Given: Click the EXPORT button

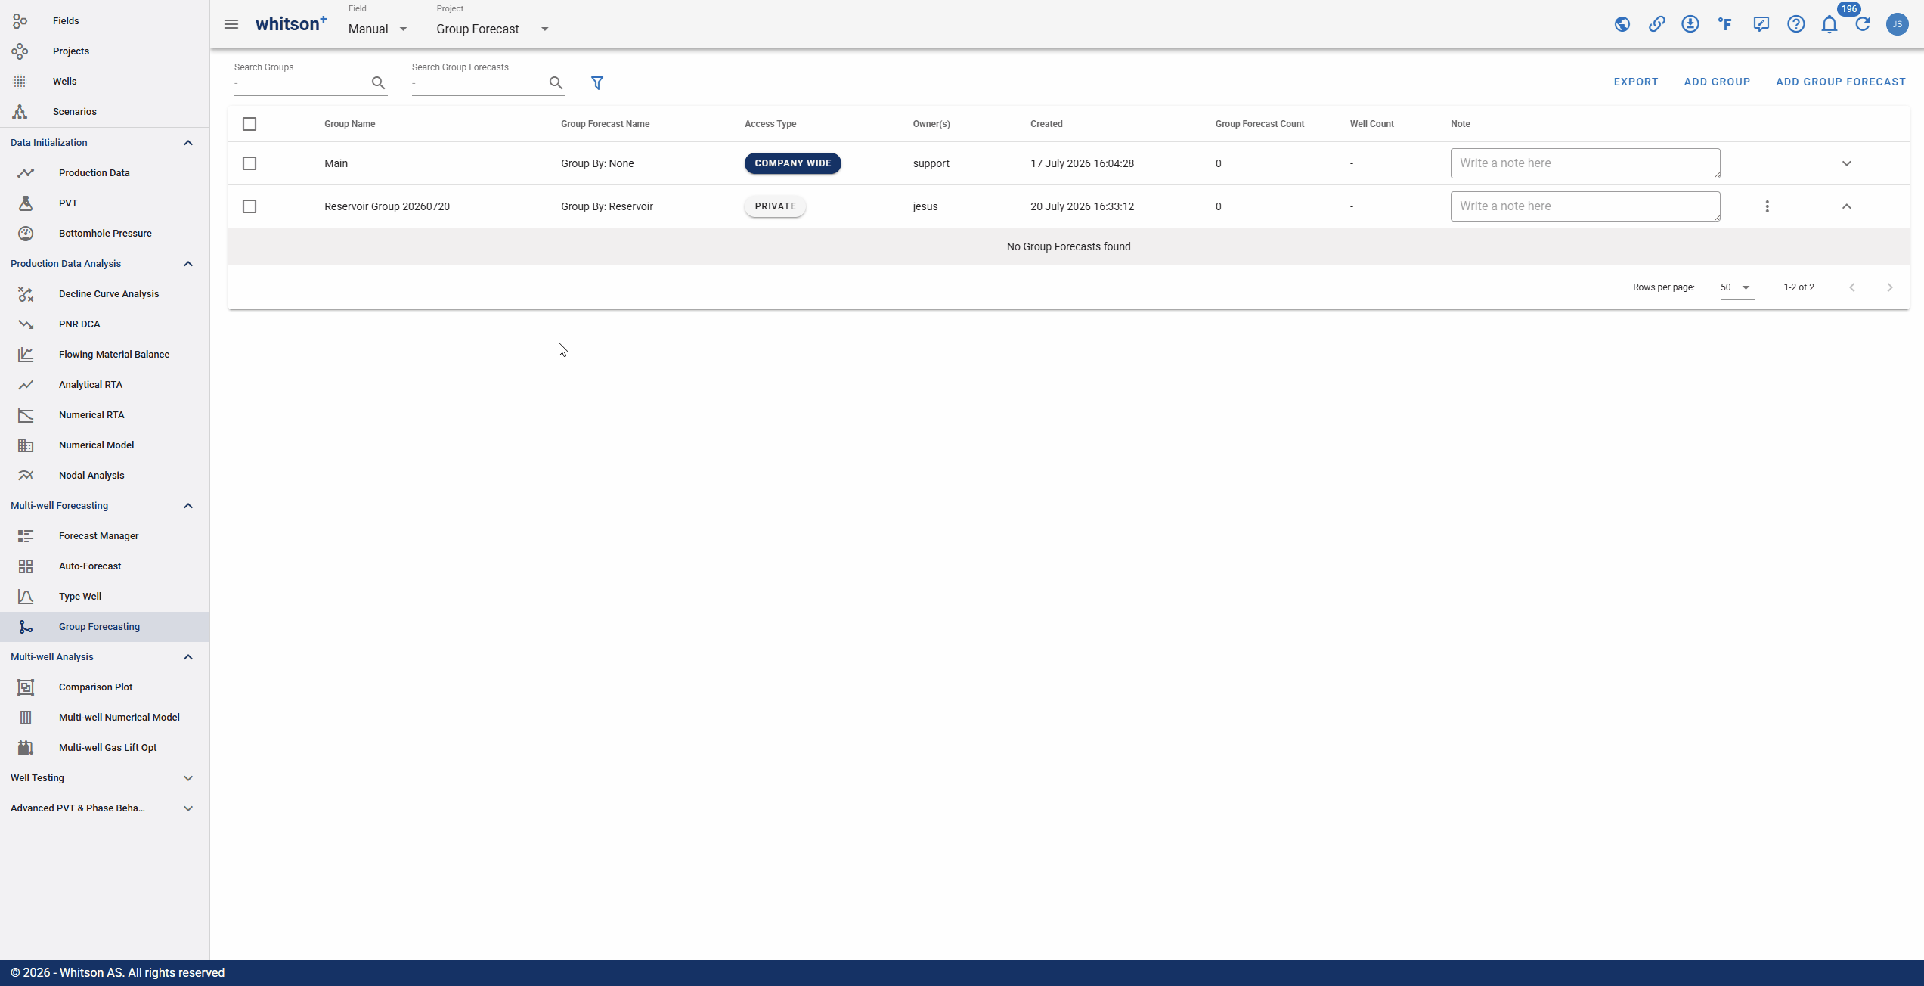Looking at the screenshot, I should [1636, 82].
